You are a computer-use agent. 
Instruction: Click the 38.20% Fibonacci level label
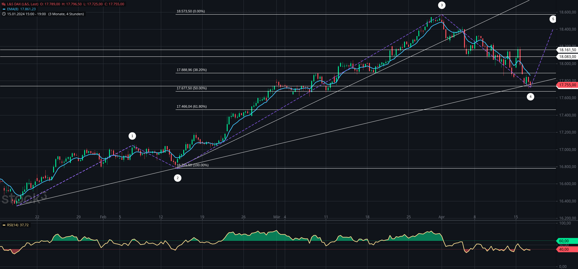point(192,70)
